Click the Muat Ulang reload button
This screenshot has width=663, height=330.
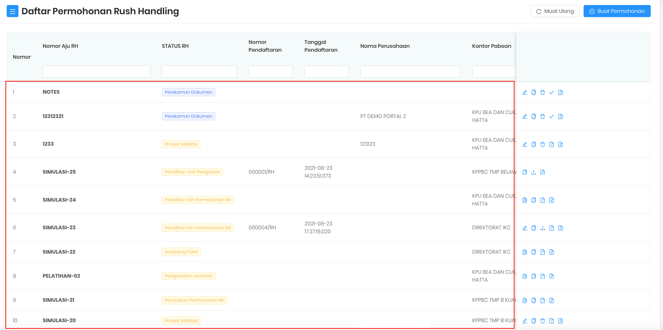tap(555, 11)
